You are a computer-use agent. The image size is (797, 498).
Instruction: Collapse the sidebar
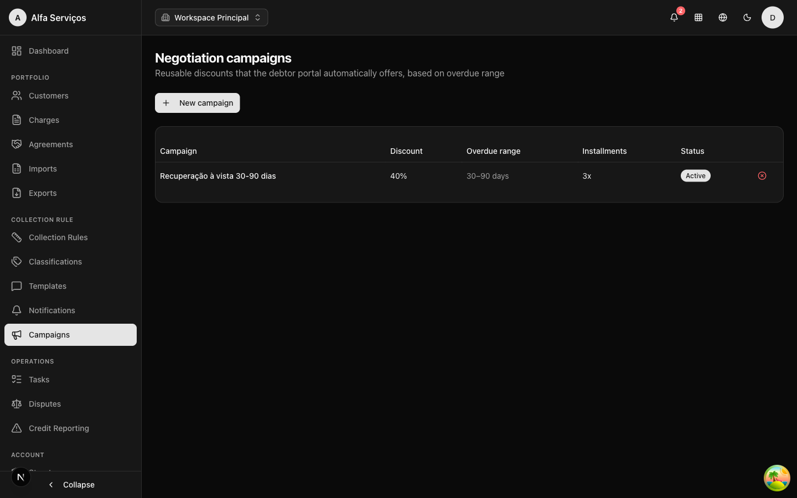[71, 485]
